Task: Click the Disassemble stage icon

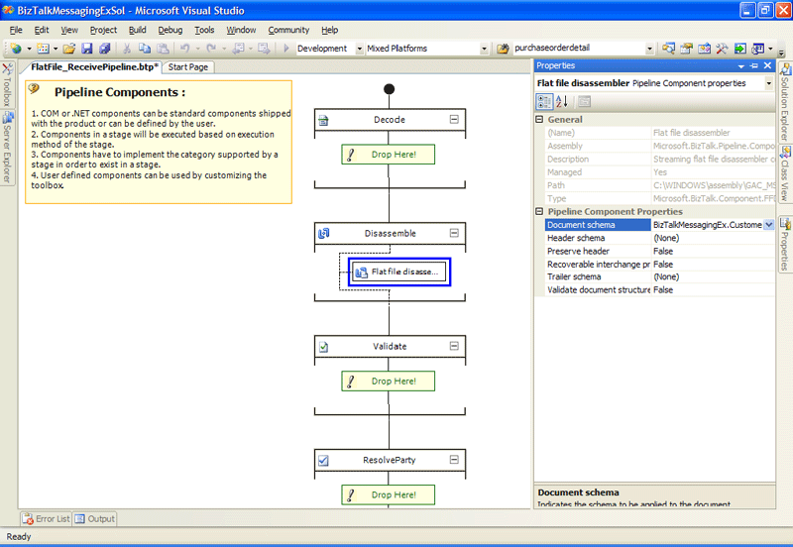Action: pos(324,234)
